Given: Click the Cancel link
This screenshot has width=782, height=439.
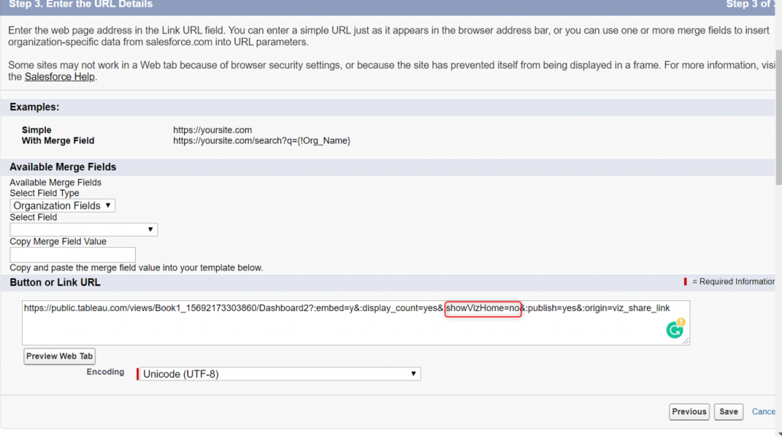Looking at the screenshot, I should click(x=764, y=412).
